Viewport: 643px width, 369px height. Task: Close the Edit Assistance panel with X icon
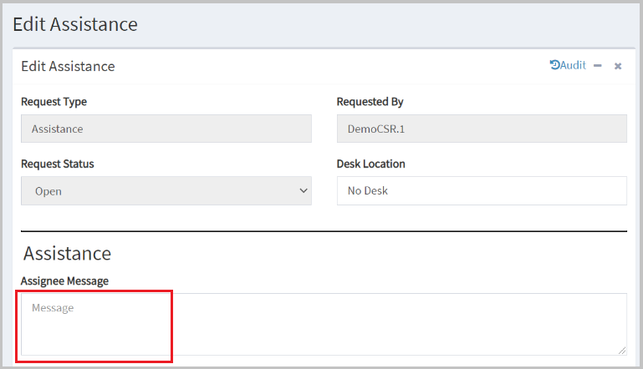click(618, 66)
